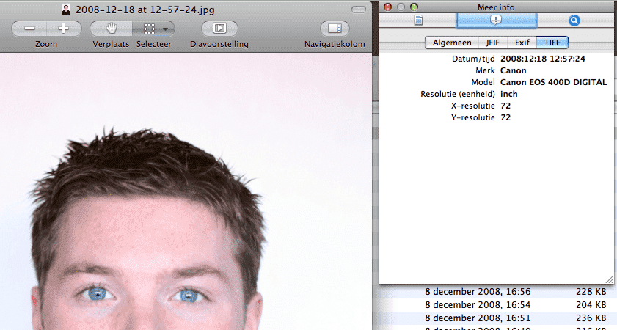
Task: Toggle the Navigatiekolom sidebar
Action: click(335, 29)
